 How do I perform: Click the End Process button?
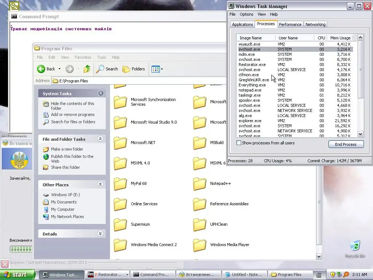tap(346, 144)
